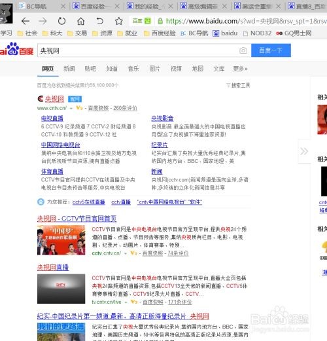This screenshot has width=327, height=341.
Task: Open the 体育直播 sublink
Action: point(52,171)
